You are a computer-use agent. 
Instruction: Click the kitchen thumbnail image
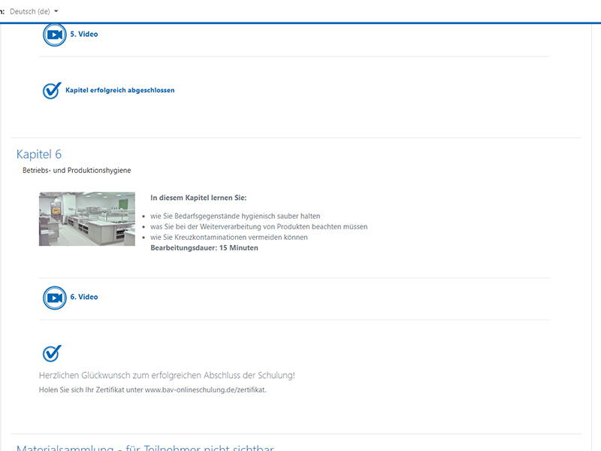87,219
